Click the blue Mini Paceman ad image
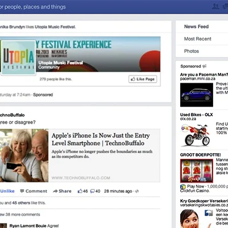Image resolution: width=228 pixels, height=228 pixels. coord(197,95)
